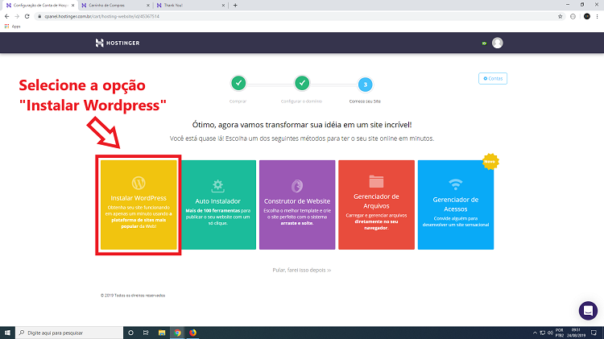
Task: Open the notification center
Action: click(594, 333)
